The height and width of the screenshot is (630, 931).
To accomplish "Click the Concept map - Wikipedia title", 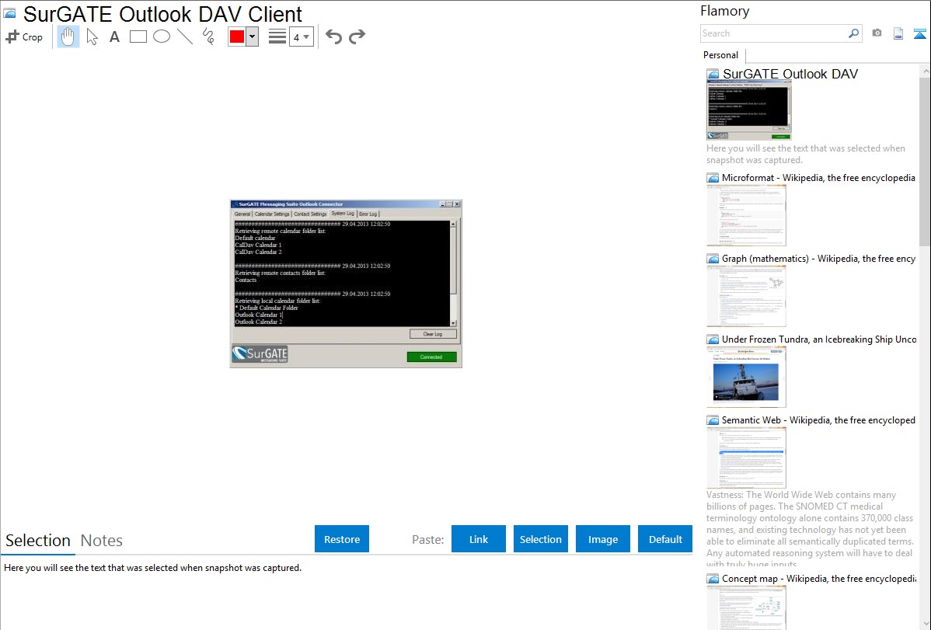I will 819,578.
